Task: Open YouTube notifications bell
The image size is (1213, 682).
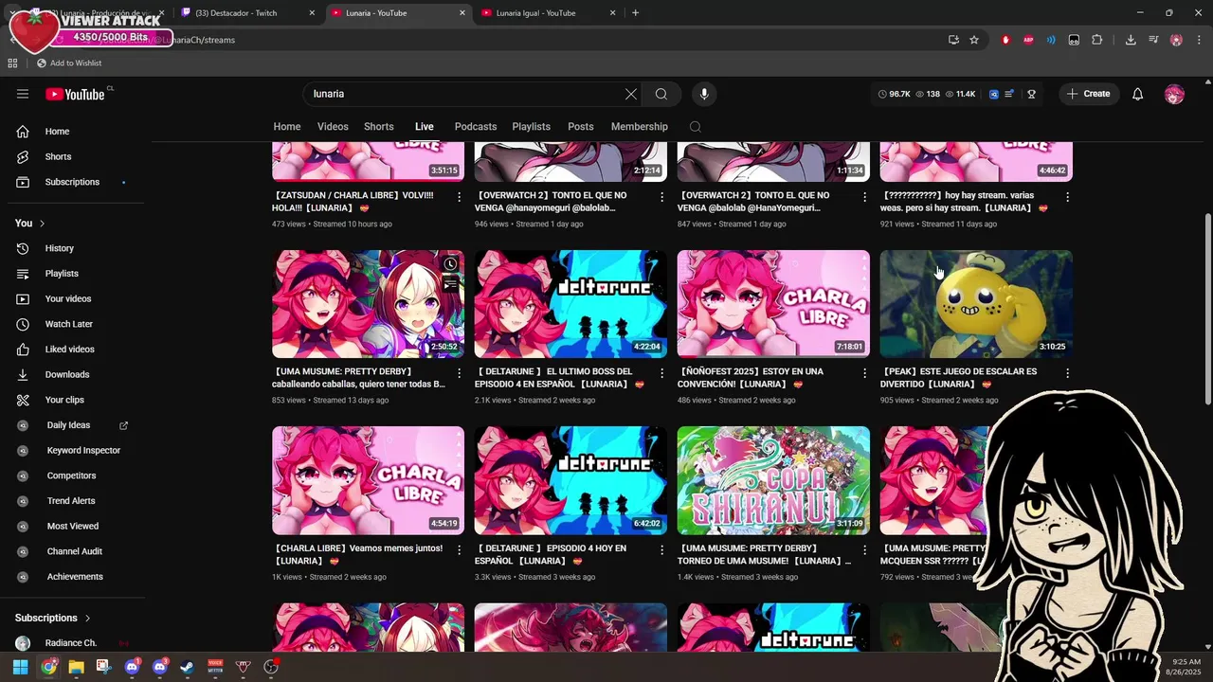Action: tap(1138, 94)
